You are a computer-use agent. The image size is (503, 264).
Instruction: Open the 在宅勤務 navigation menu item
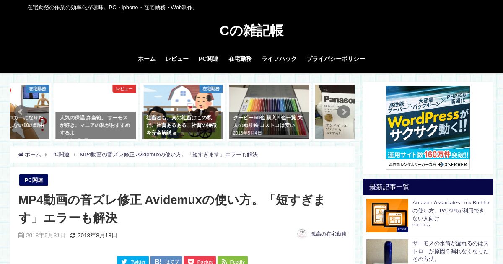point(240,59)
